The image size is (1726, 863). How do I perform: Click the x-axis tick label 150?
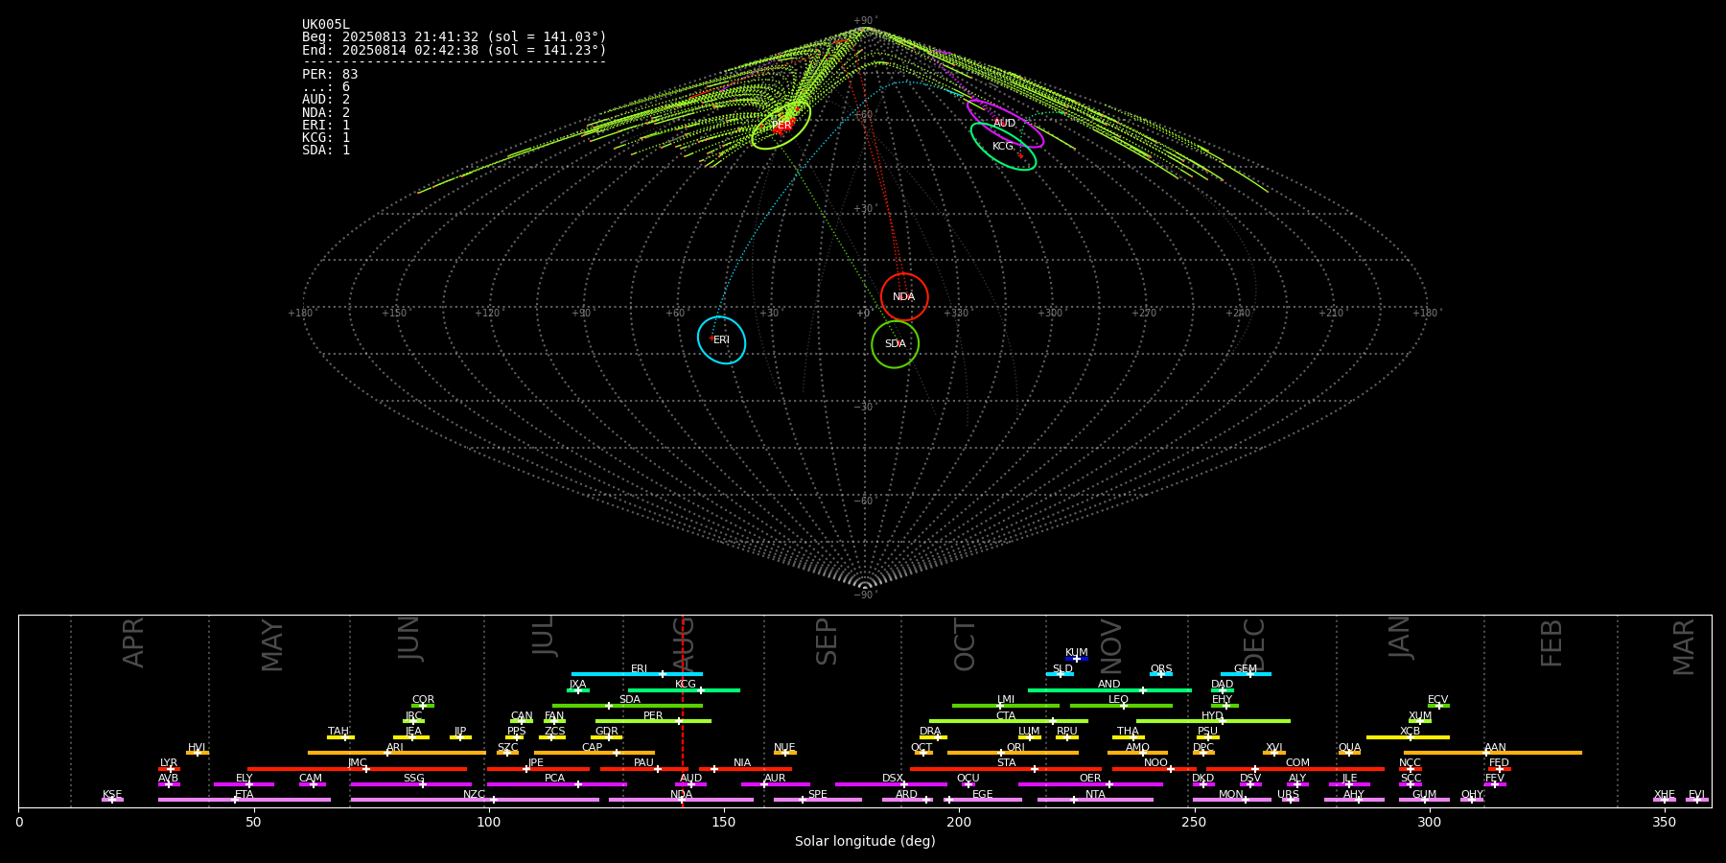click(724, 822)
